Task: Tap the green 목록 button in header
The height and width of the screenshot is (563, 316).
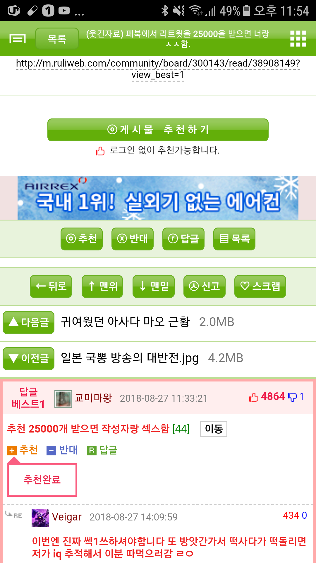Action: [x=57, y=39]
